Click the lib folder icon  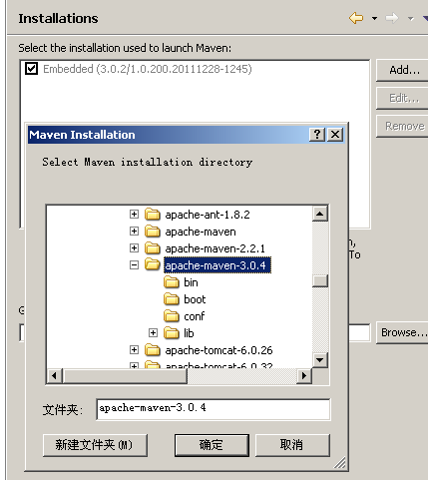pos(172,333)
